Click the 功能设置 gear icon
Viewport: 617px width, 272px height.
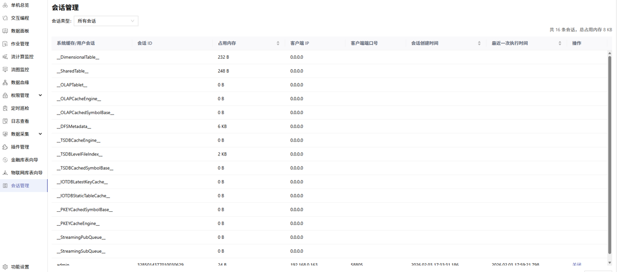pyautogui.click(x=5, y=267)
